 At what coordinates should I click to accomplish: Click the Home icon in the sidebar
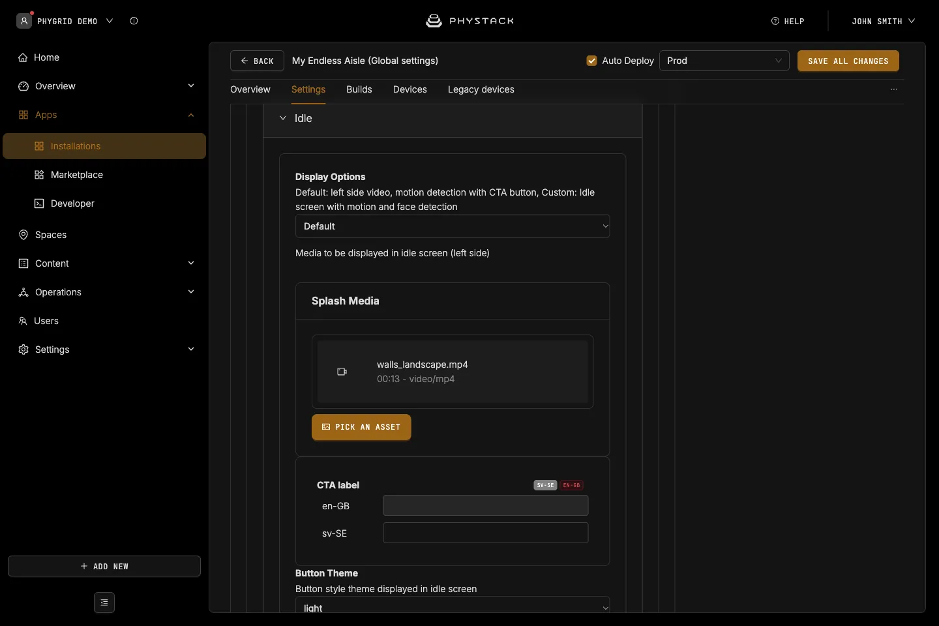coord(23,57)
